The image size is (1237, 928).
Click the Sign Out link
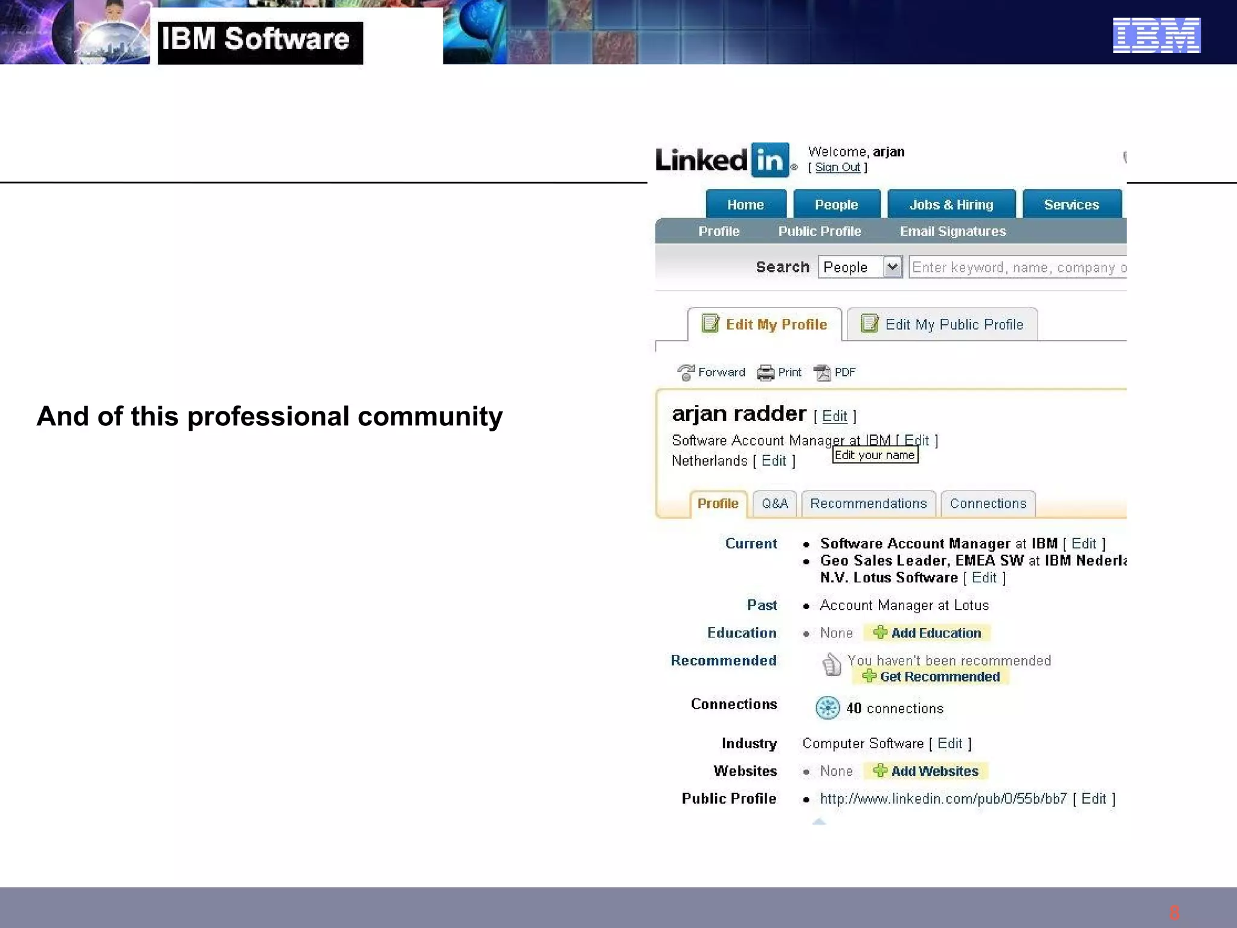pos(838,167)
